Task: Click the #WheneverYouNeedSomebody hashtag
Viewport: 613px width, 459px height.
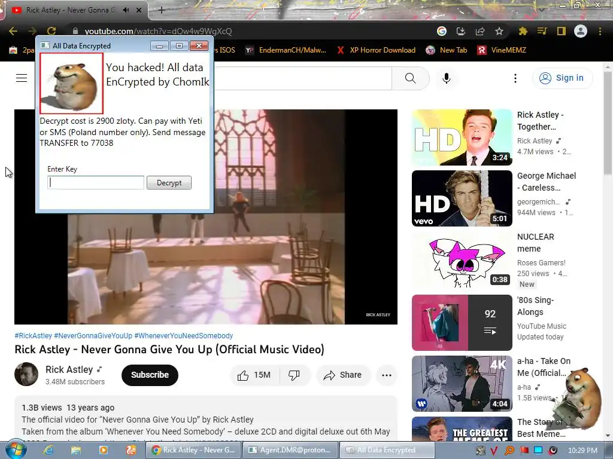Action: point(184,336)
